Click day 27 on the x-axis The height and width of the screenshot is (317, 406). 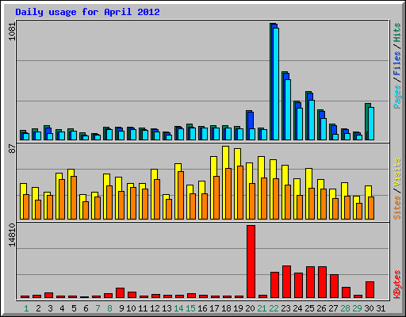click(333, 308)
